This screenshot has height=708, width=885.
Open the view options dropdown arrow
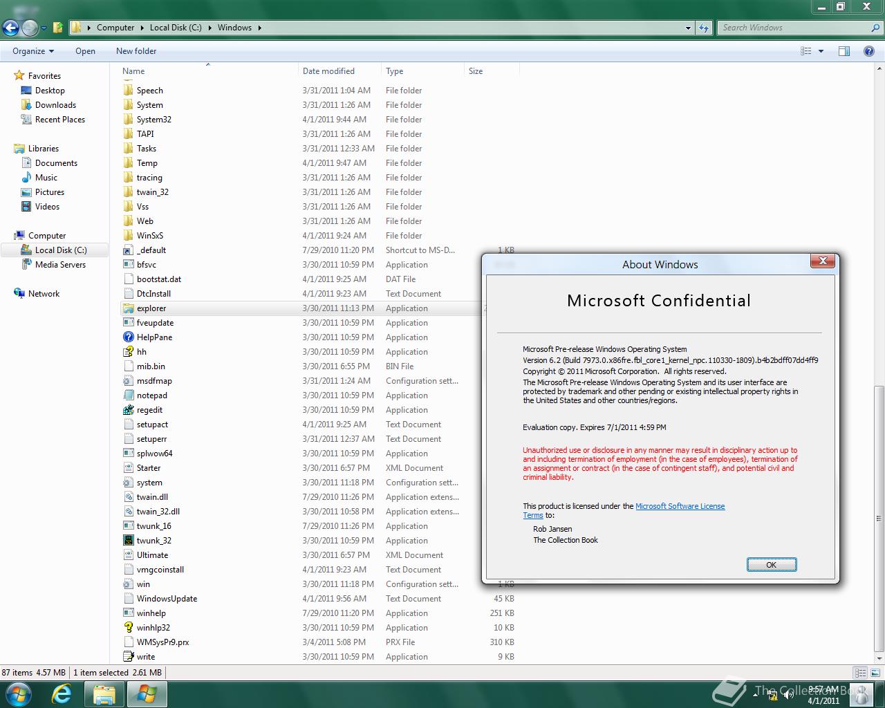821,51
